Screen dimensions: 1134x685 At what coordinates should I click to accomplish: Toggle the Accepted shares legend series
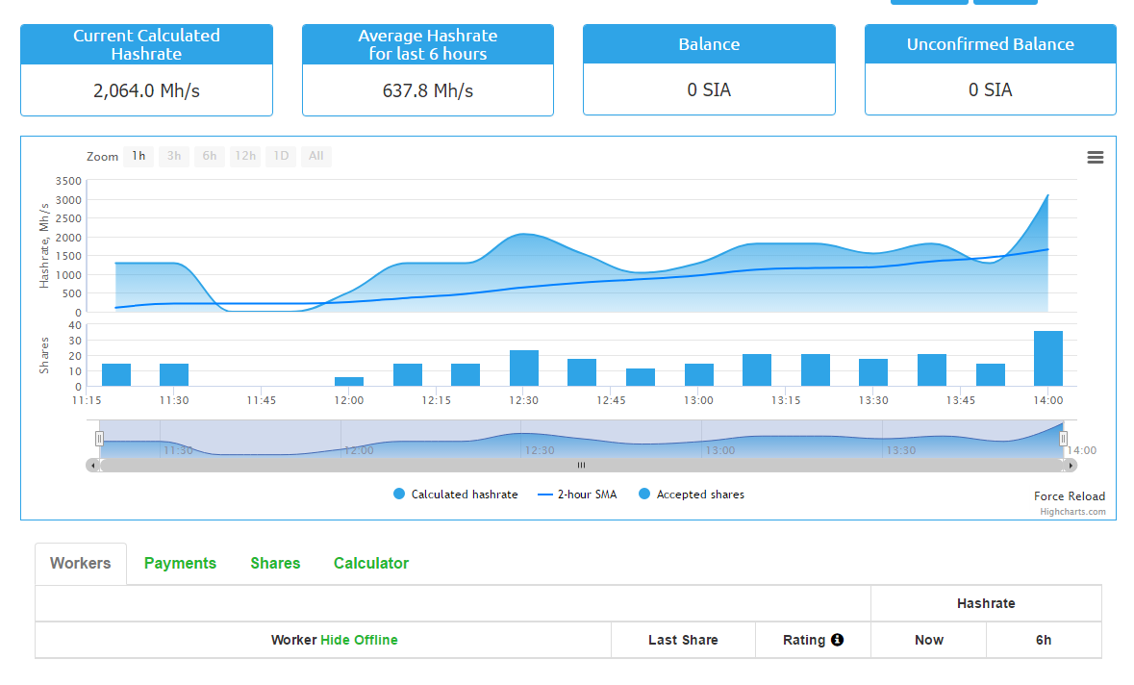pos(690,495)
